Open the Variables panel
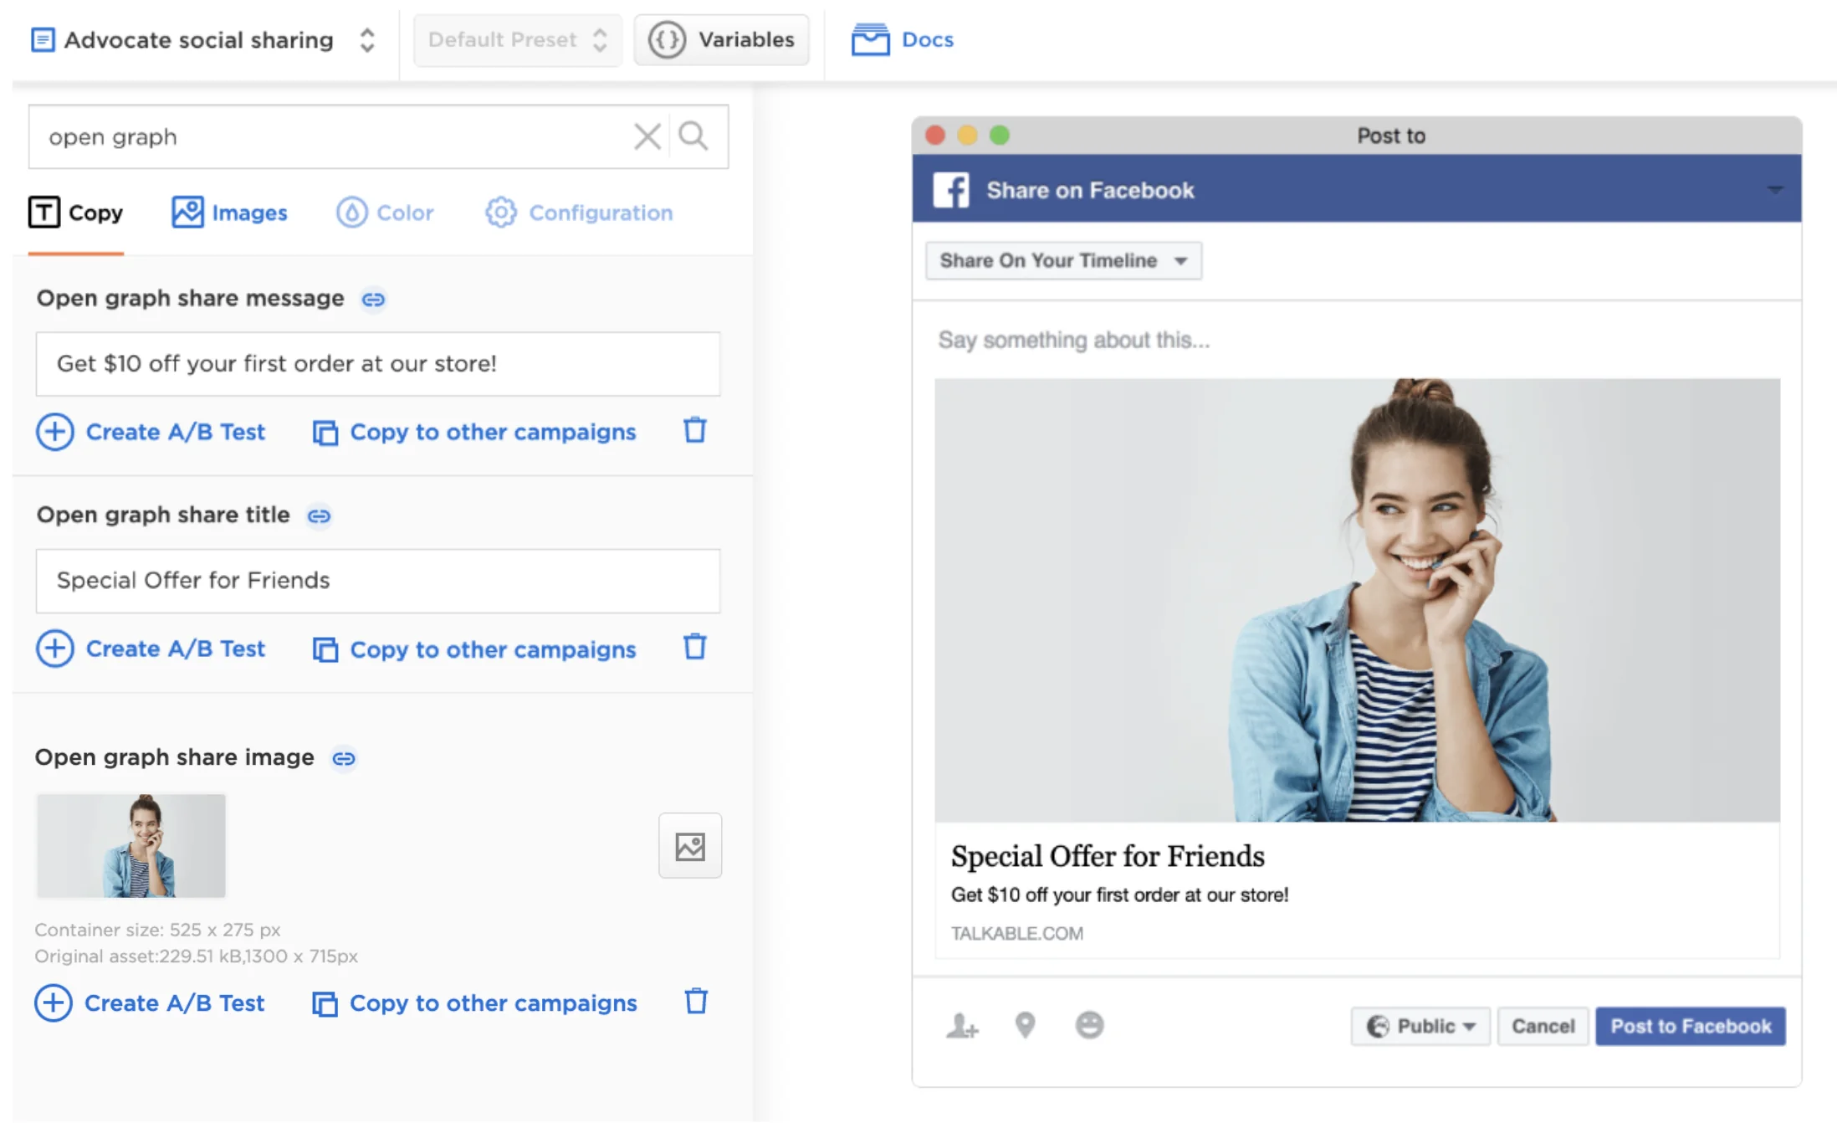This screenshot has height=1123, width=1837. click(x=721, y=39)
